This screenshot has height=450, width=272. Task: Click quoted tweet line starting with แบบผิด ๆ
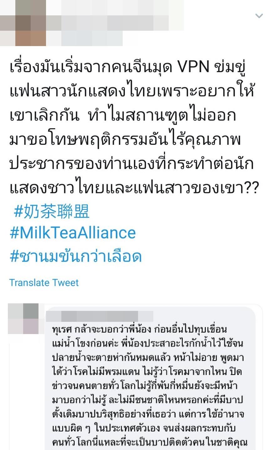pos(144,428)
